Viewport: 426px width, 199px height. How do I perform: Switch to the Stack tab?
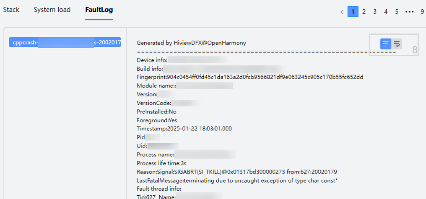pyautogui.click(x=11, y=10)
